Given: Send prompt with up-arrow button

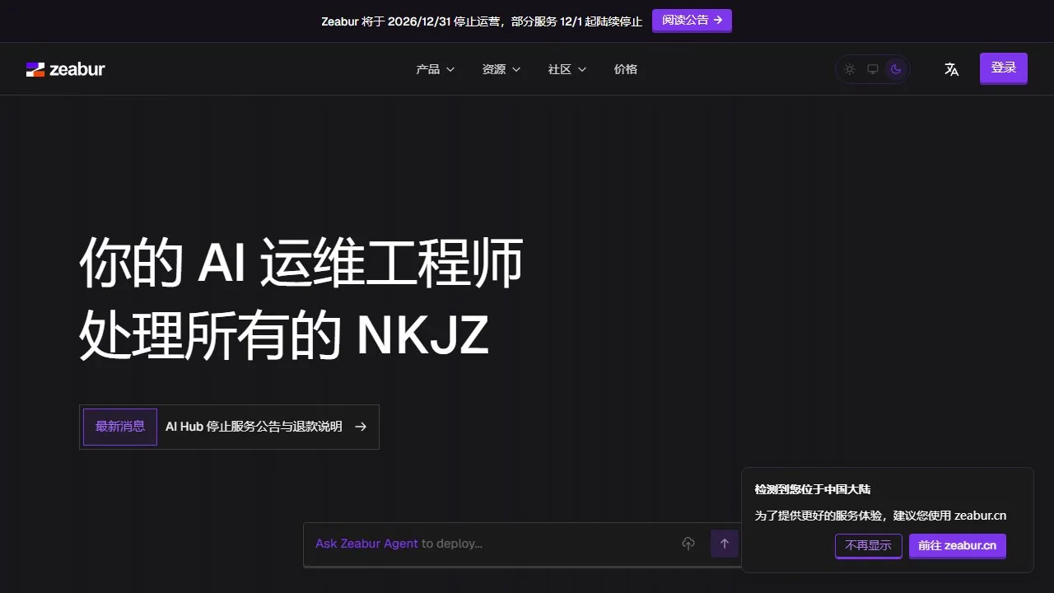Looking at the screenshot, I should pos(725,544).
